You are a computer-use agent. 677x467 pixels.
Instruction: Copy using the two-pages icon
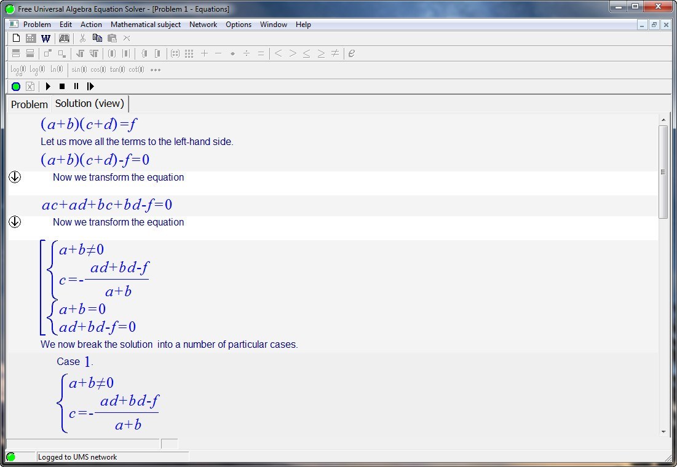(x=97, y=39)
